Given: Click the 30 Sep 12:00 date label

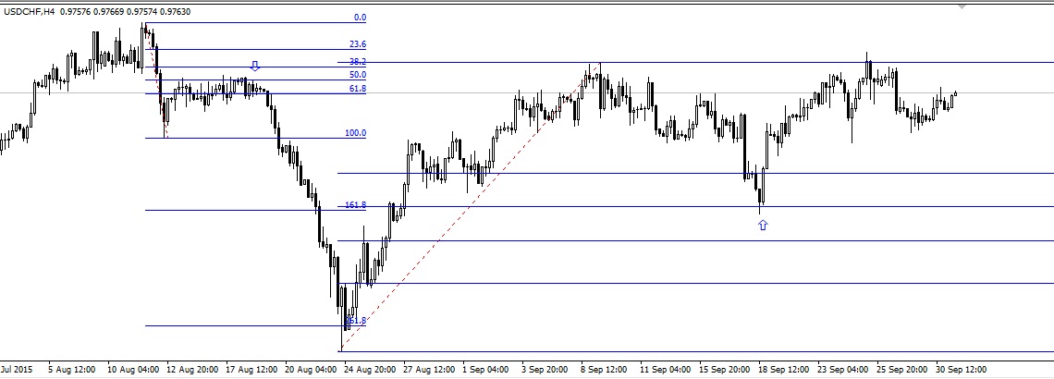Looking at the screenshot, I should click(962, 370).
